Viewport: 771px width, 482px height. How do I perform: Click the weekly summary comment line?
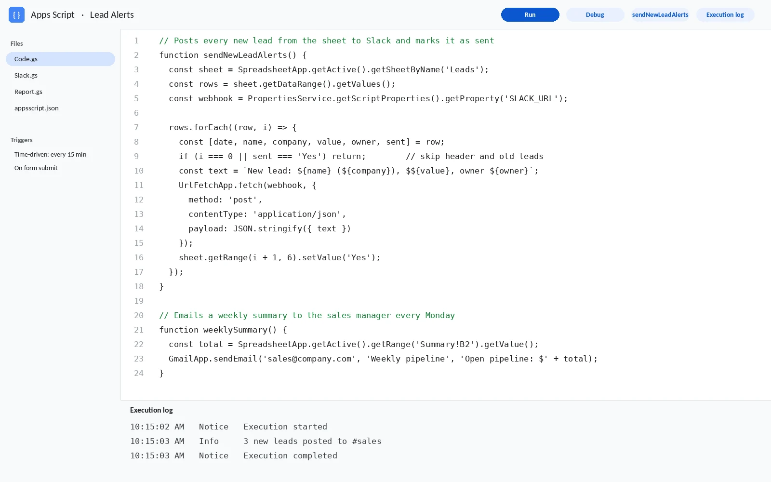click(x=307, y=315)
